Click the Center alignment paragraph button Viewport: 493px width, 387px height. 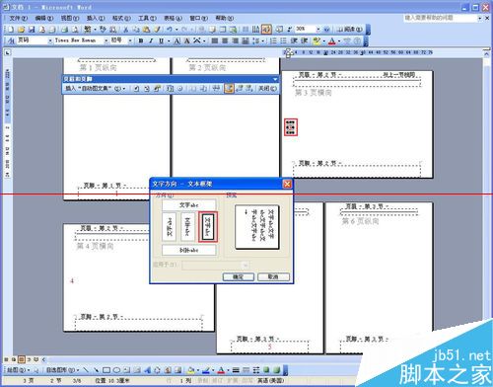[x=225, y=40]
